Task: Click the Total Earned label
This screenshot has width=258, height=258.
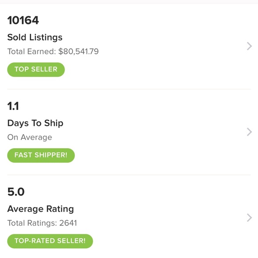Action: pyautogui.click(x=32, y=51)
